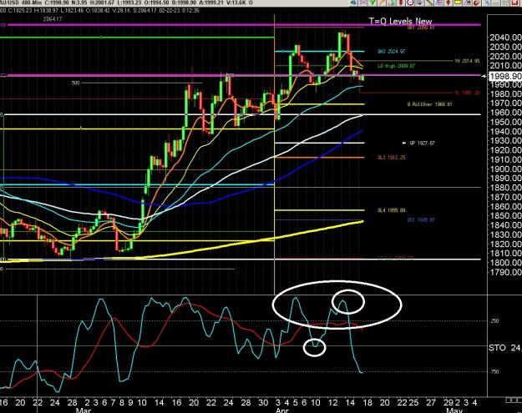Click the blue arrow icon at toolbar start

tap(353, 3)
